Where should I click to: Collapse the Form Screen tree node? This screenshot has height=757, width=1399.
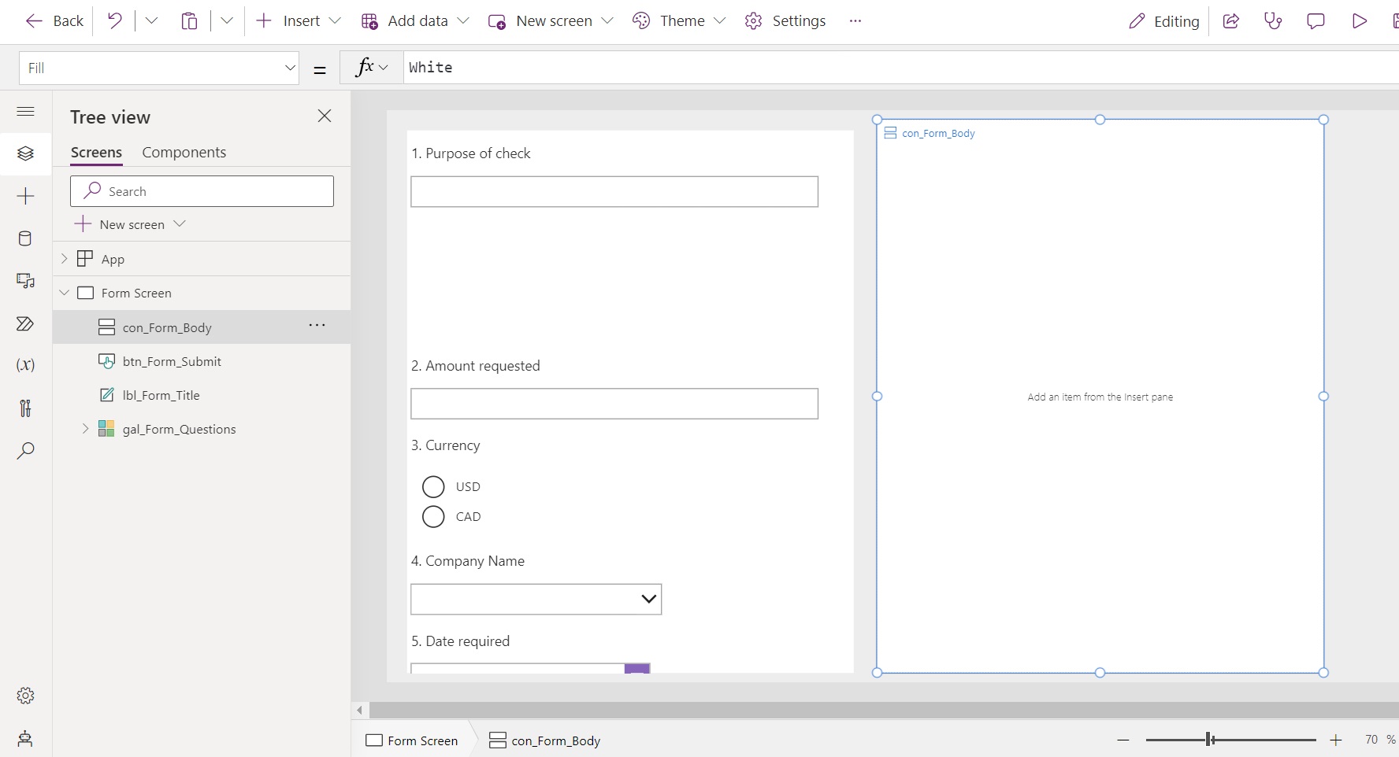tap(63, 292)
